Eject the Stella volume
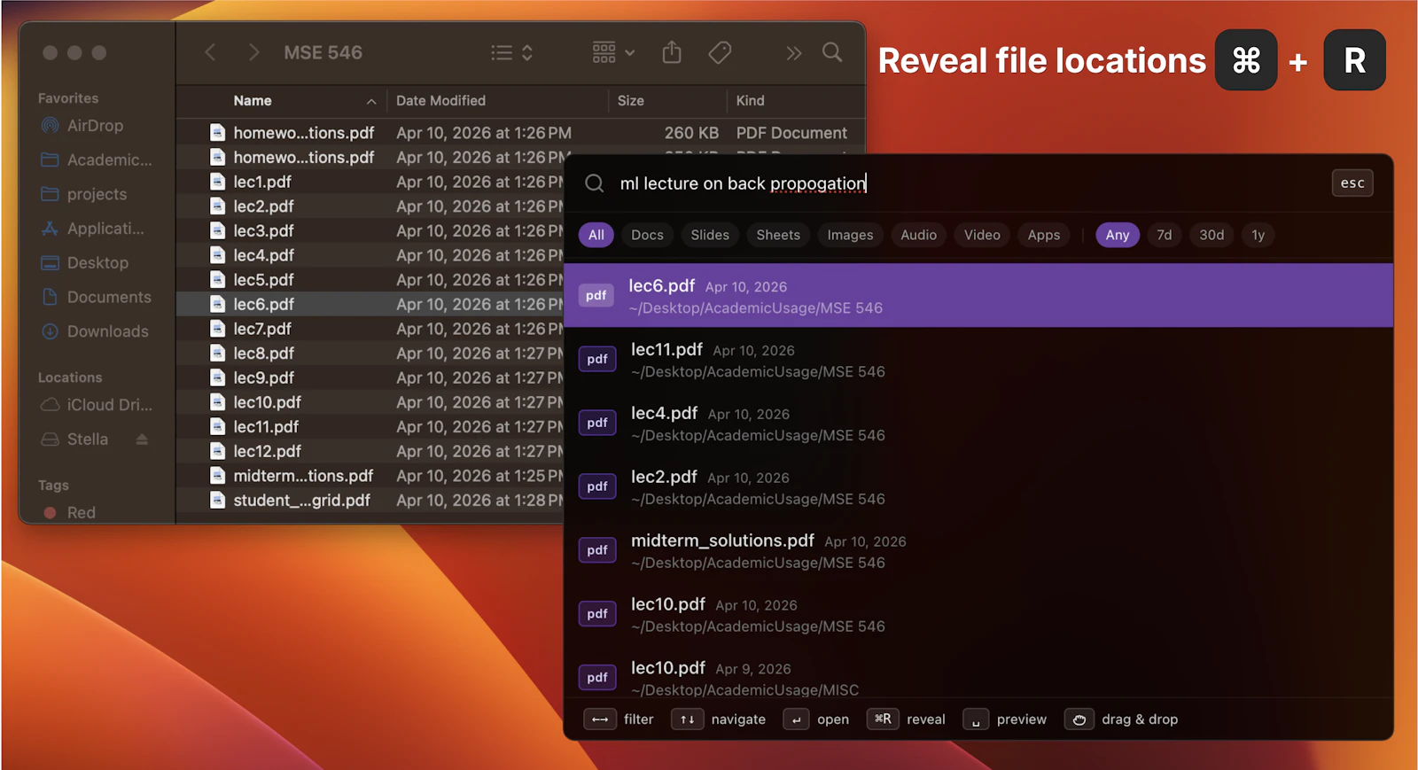 [x=142, y=439]
